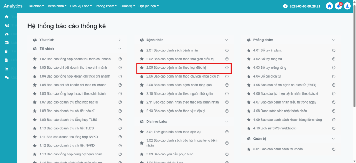Open the sidebar settings gears icon

(7, 77)
